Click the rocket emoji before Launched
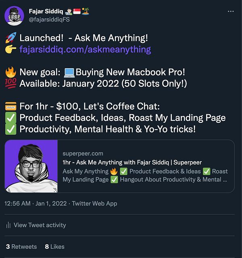The width and height of the screenshot is (242, 258). pyautogui.click(x=10, y=38)
